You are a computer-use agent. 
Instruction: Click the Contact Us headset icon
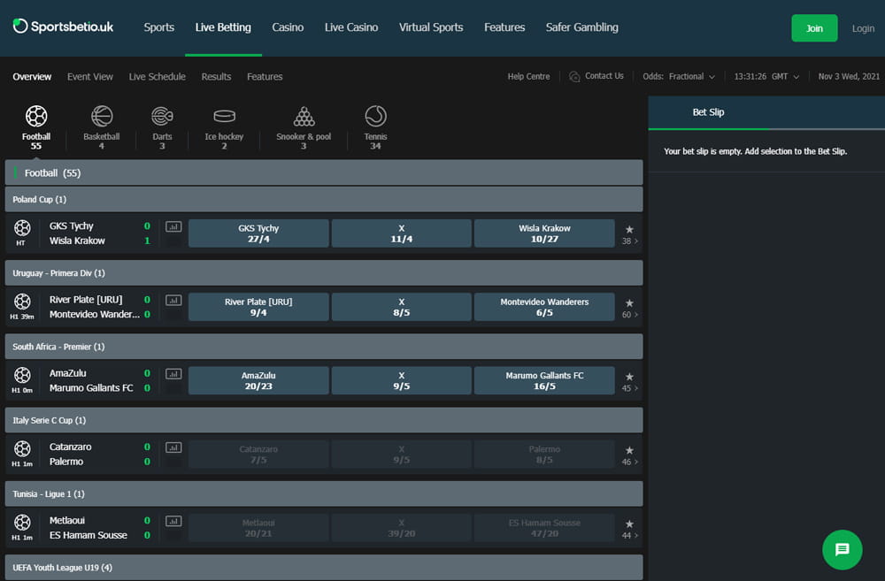click(574, 77)
